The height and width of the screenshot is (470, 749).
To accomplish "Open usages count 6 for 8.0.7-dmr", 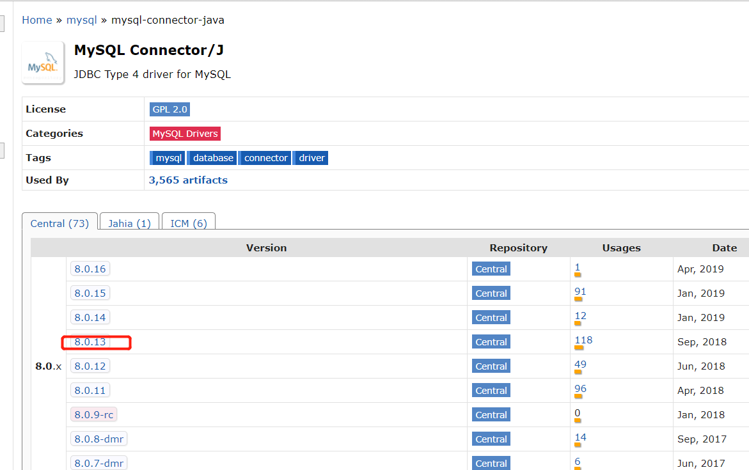I will pos(578,462).
